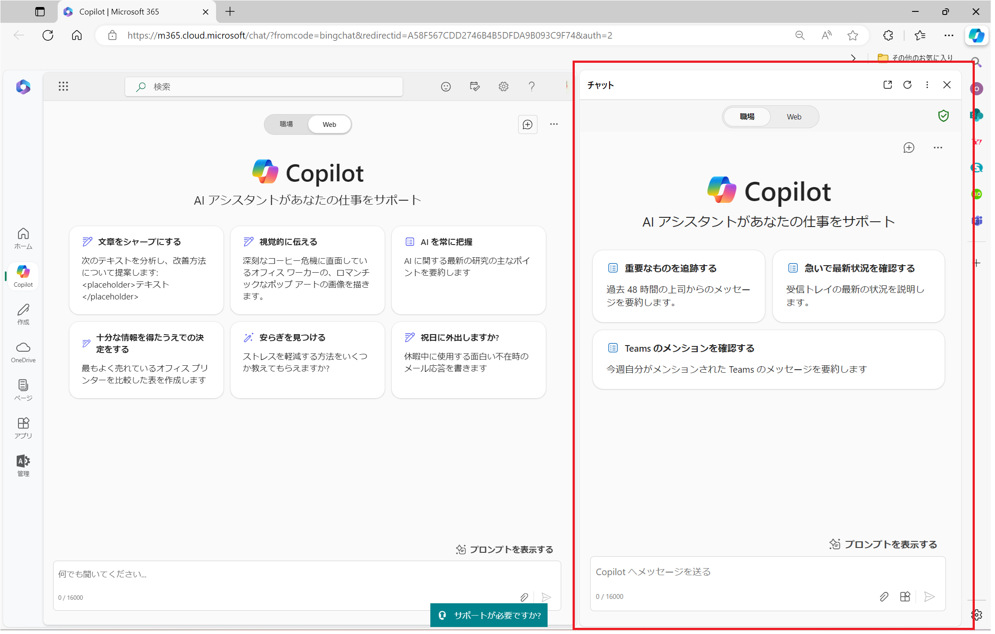Send the message in the main chat box

point(546,597)
